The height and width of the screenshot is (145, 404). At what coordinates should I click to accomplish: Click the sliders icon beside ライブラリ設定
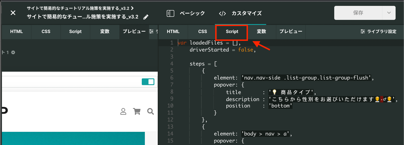(x=363, y=32)
